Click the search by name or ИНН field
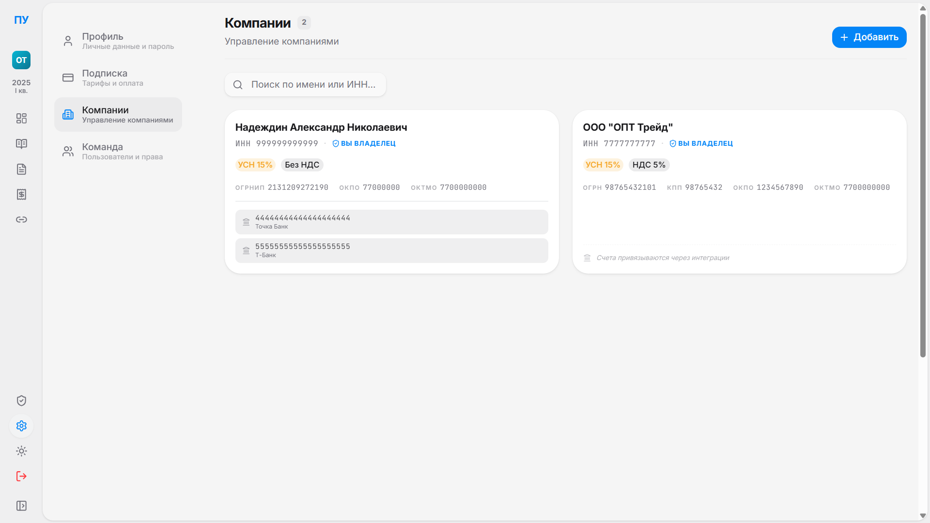This screenshot has width=930, height=523. point(312,85)
